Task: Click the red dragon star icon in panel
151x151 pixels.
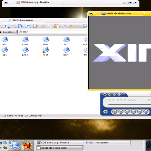Action: tap(28, 145)
